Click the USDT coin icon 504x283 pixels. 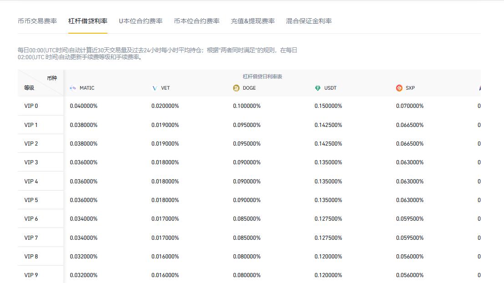point(317,88)
